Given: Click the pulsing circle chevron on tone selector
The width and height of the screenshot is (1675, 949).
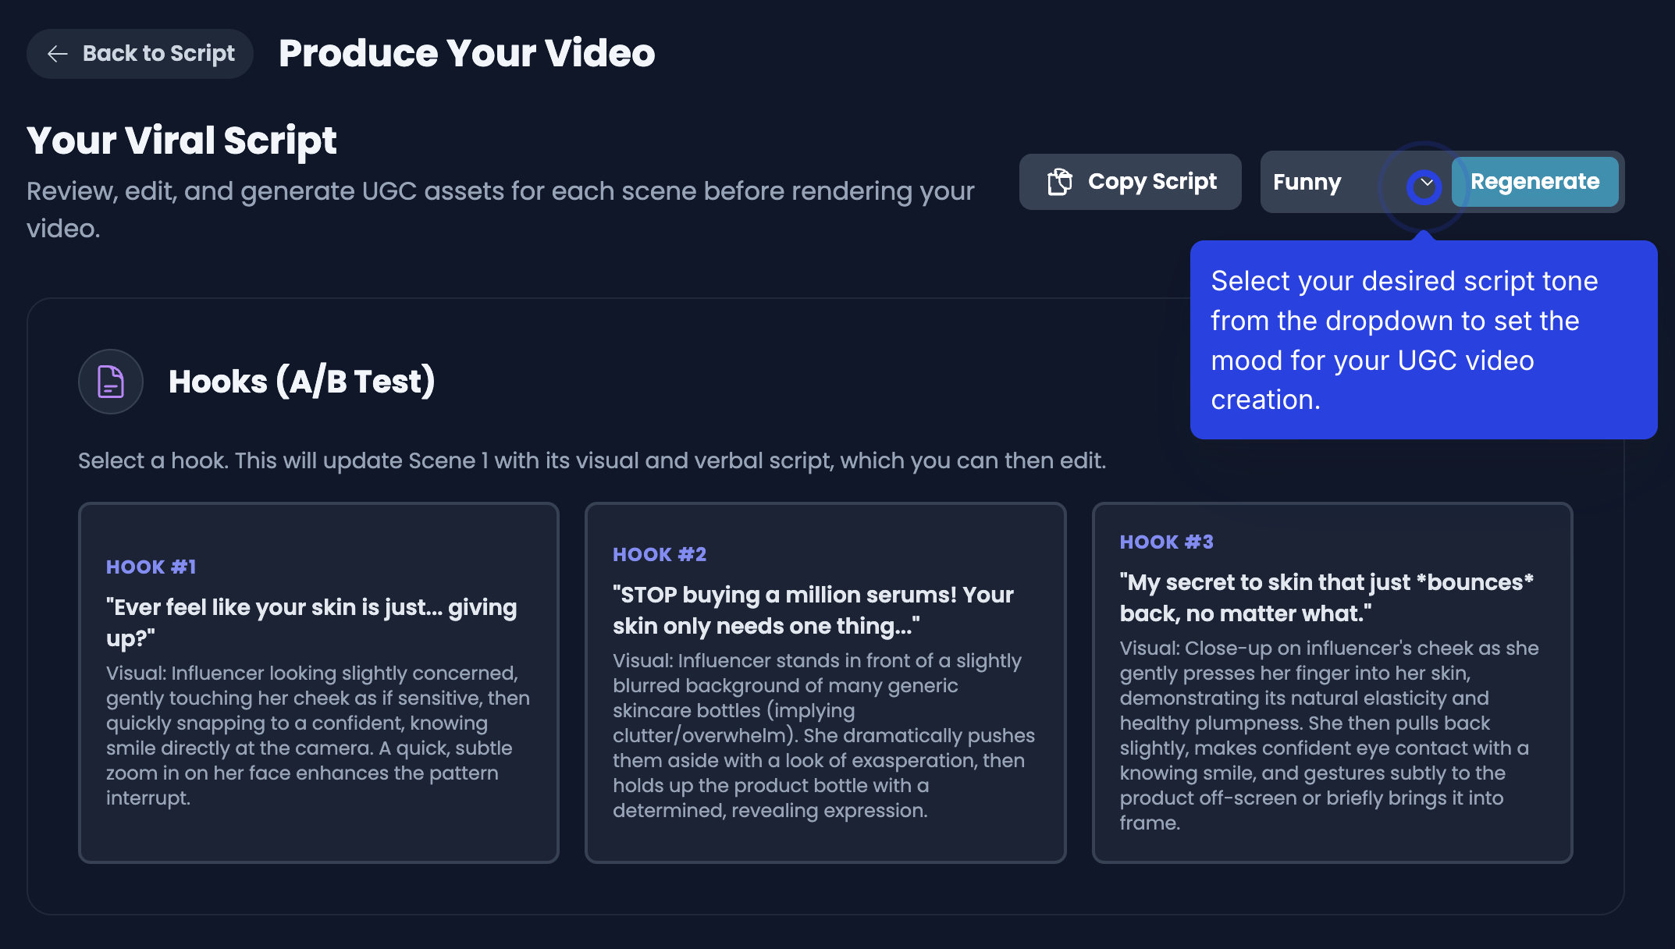Looking at the screenshot, I should point(1424,185).
